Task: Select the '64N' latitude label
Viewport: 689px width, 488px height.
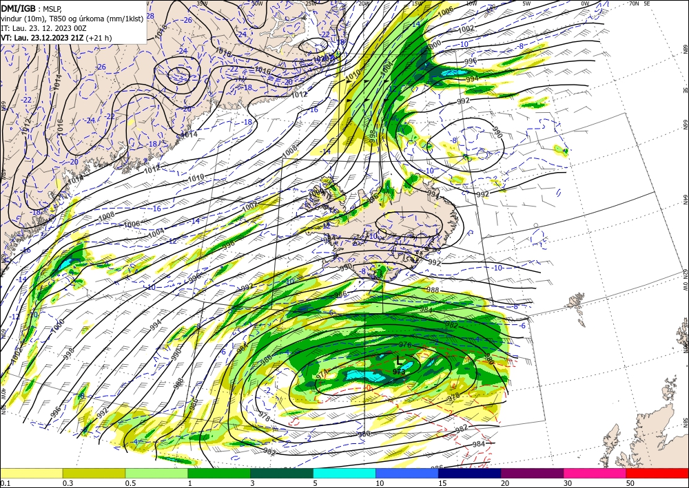Action: pyautogui.click(x=685, y=200)
